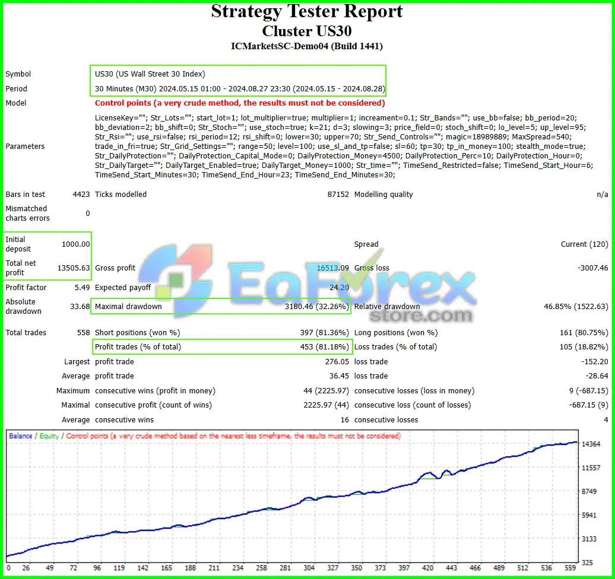Click the green 'Equity' chart legend label
The height and width of the screenshot is (579, 615).
pyautogui.click(x=49, y=436)
